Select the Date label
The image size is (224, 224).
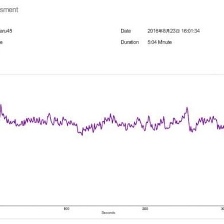[x=126, y=31]
